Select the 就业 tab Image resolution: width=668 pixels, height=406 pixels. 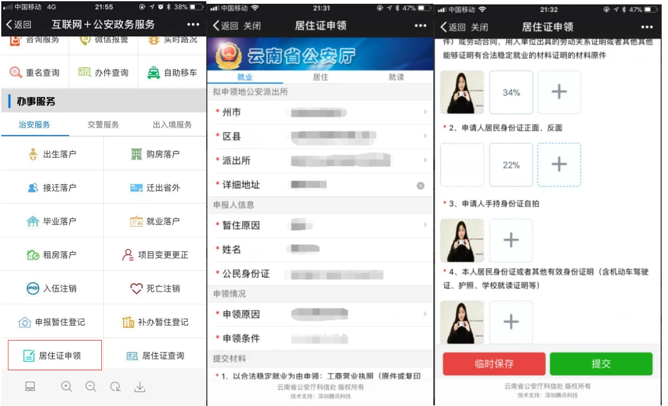tap(245, 77)
